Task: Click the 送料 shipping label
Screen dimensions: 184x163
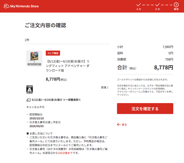Action: (x=120, y=53)
